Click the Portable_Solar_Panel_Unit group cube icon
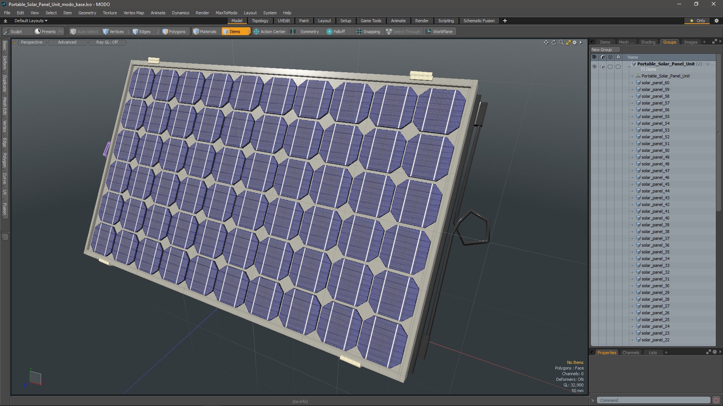This screenshot has height=406, width=723. (634, 64)
